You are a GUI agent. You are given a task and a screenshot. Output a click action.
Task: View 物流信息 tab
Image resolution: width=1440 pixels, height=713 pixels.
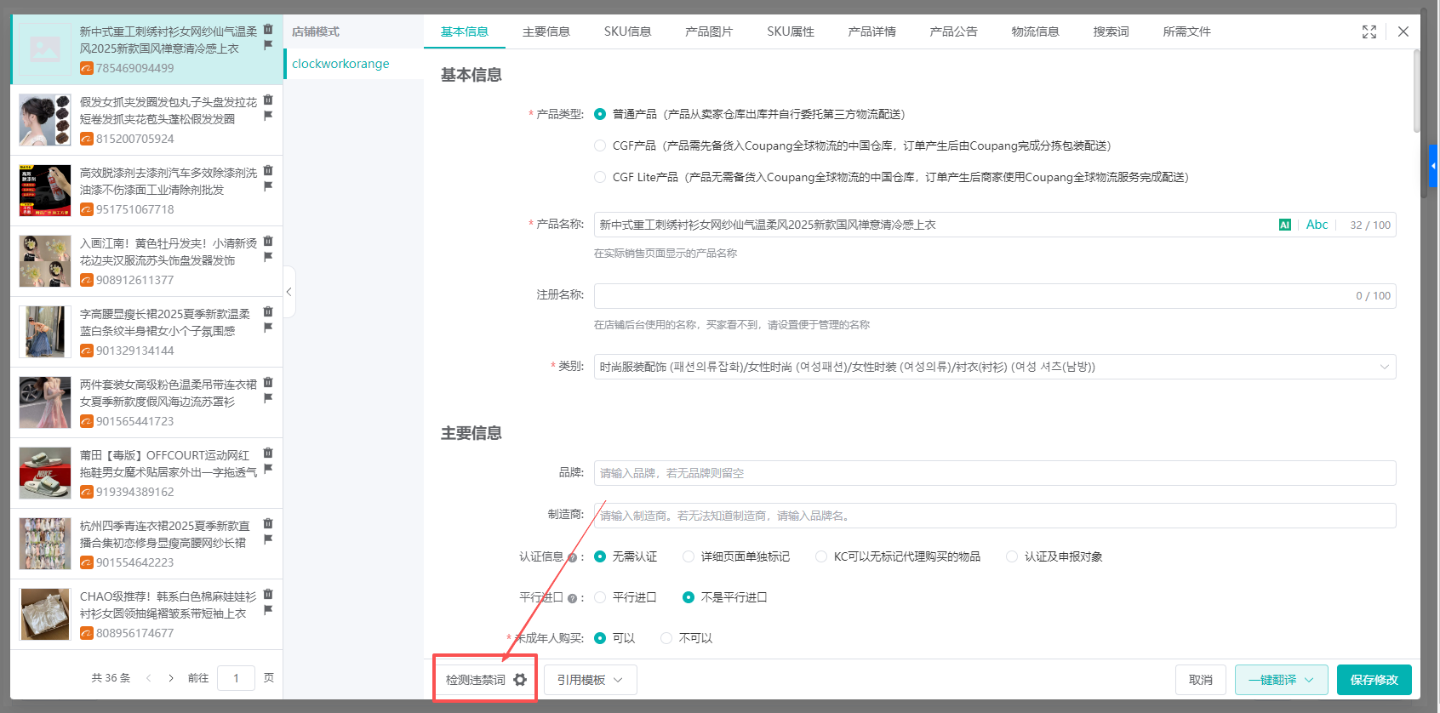(x=1036, y=31)
